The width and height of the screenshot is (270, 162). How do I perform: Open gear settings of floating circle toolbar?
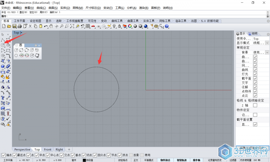click(36, 46)
